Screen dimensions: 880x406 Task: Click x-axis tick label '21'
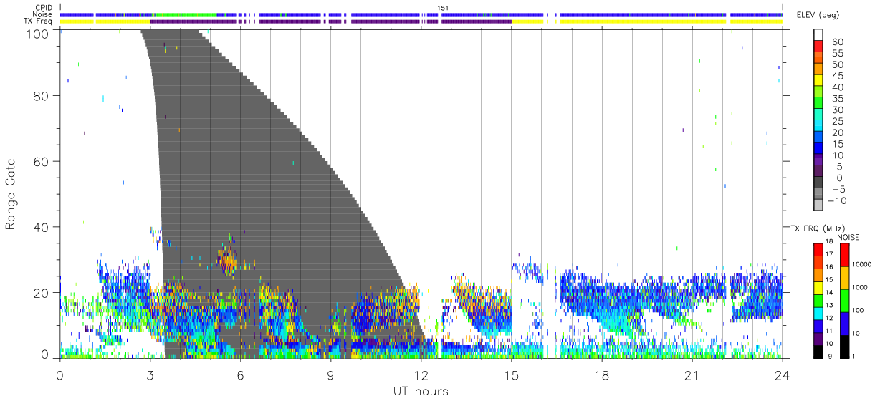pos(692,375)
